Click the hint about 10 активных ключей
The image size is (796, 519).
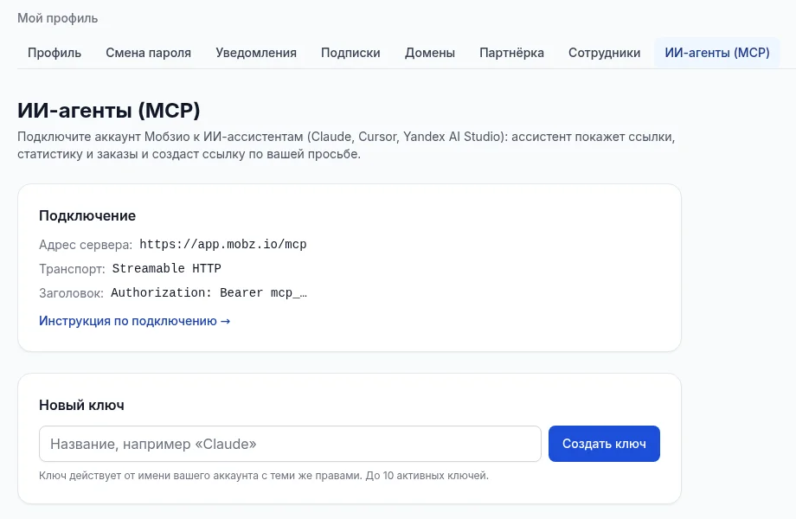[264, 476]
